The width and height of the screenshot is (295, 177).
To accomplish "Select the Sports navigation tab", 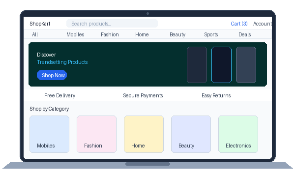I will coord(211,34).
